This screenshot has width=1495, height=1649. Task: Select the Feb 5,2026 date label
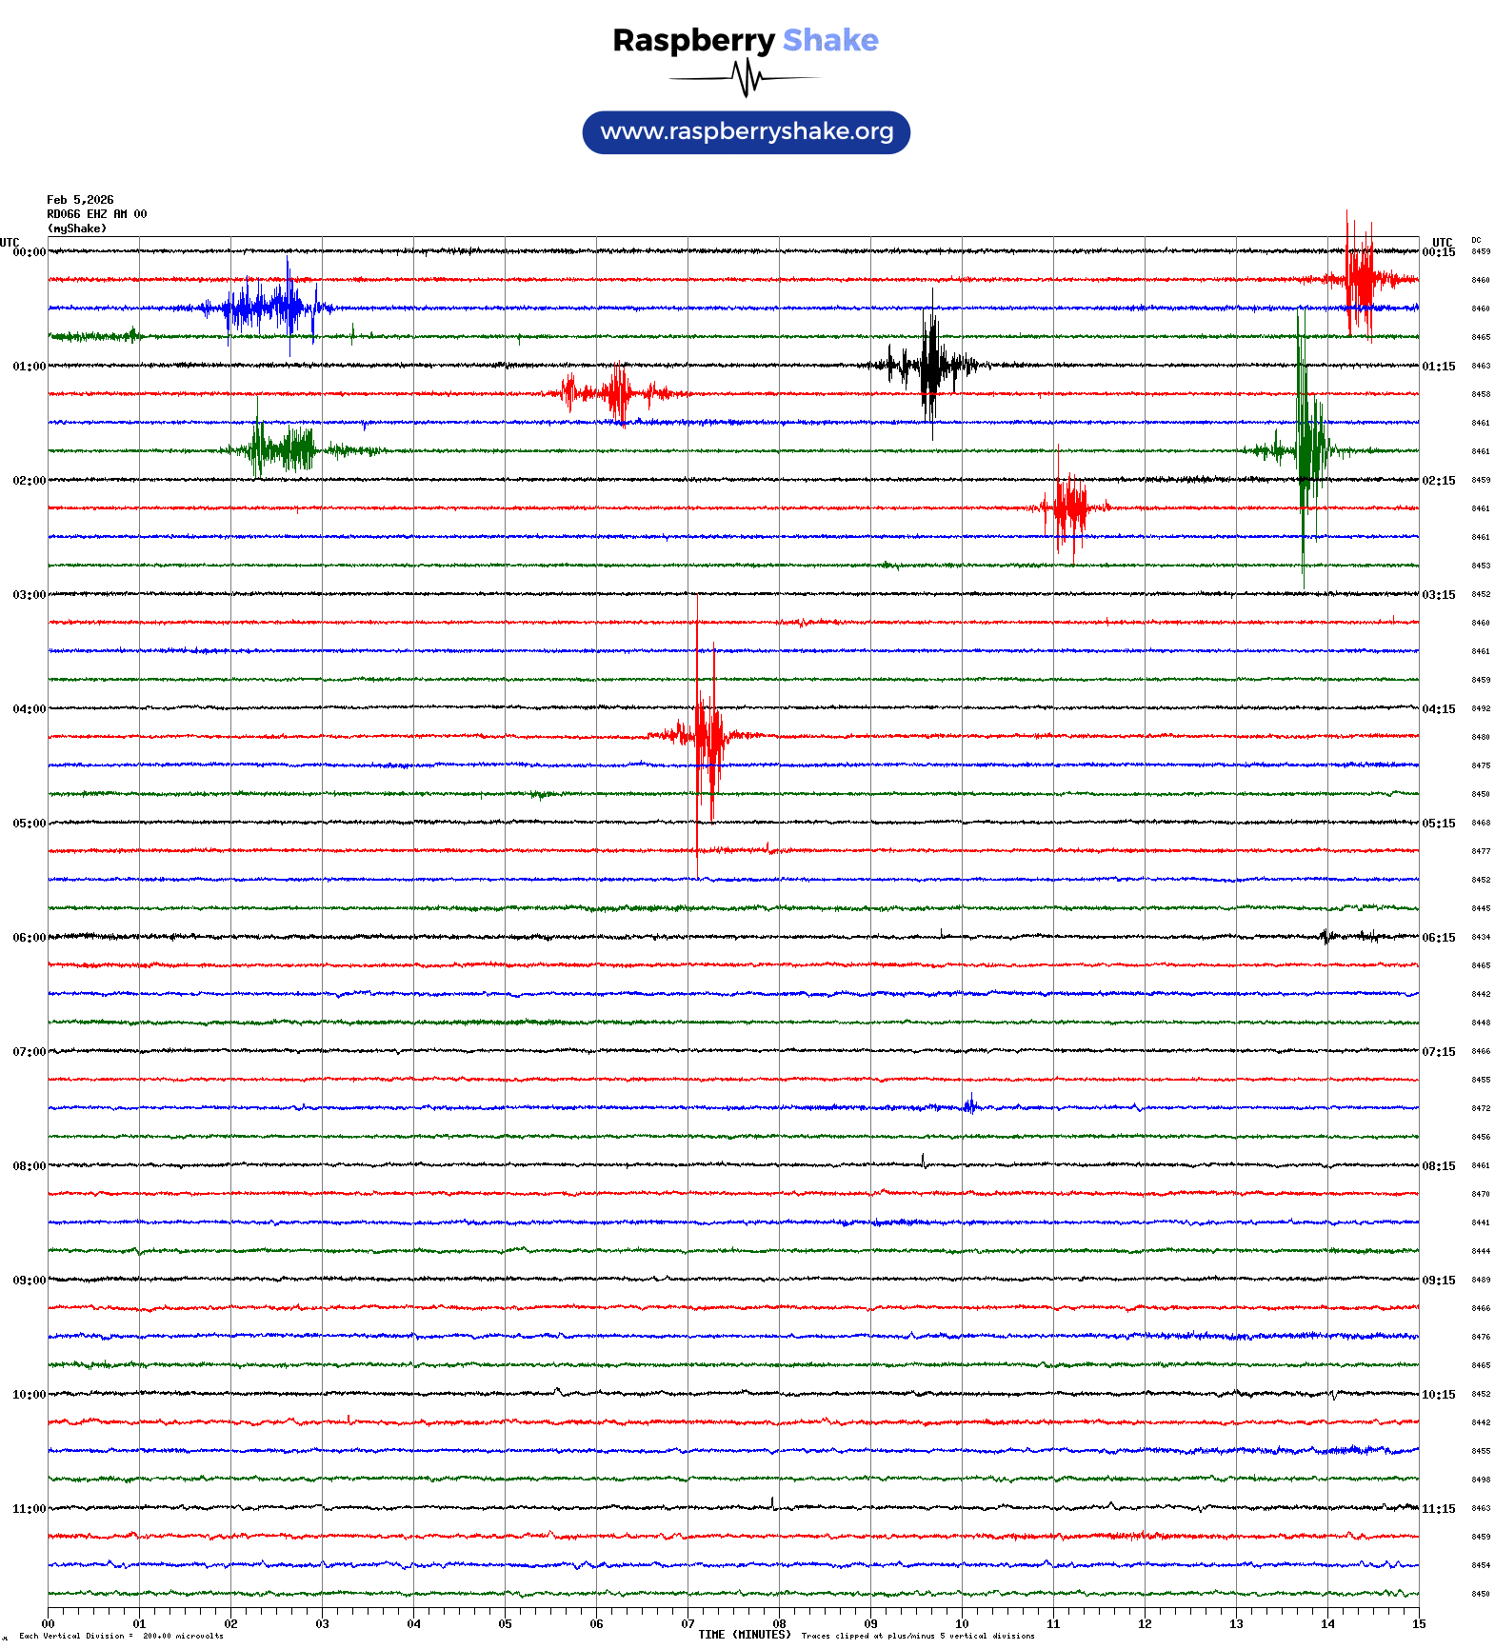pyautogui.click(x=80, y=200)
